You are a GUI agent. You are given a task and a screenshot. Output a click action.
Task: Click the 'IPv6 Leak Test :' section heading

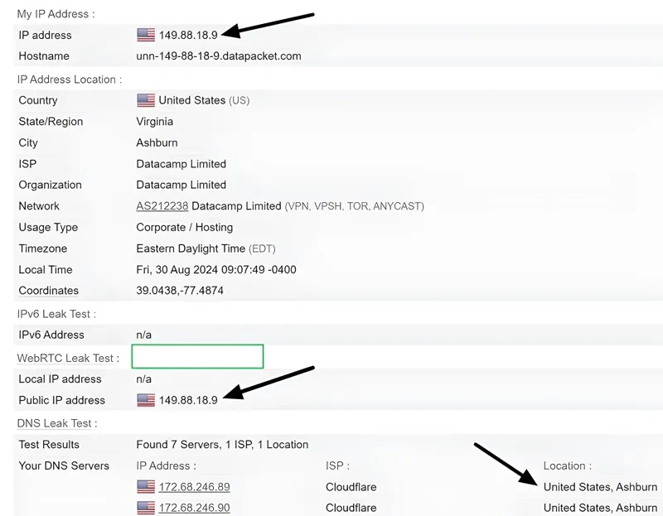coord(56,314)
